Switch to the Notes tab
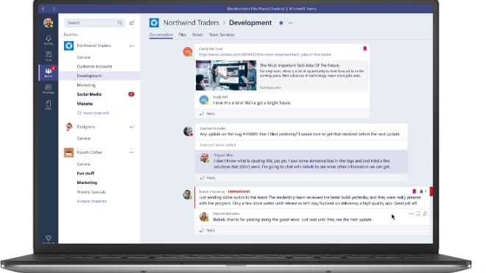The height and width of the screenshot is (273, 486). point(198,35)
